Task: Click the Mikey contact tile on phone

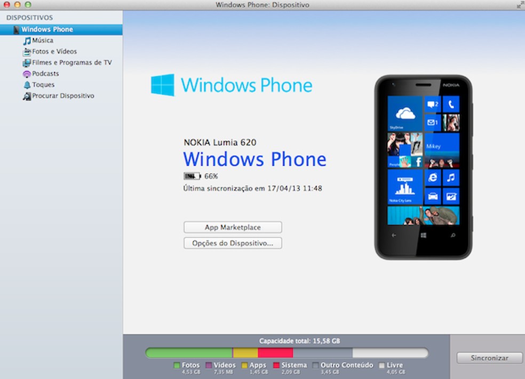Action: tap(442, 150)
